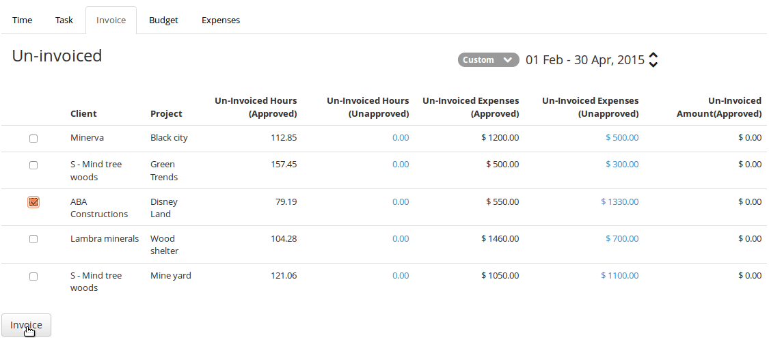Open the Custom date range dropdown

[489, 60]
